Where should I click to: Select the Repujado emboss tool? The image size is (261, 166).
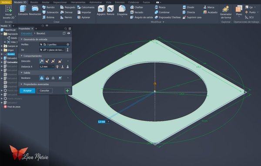click(x=68, y=7)
